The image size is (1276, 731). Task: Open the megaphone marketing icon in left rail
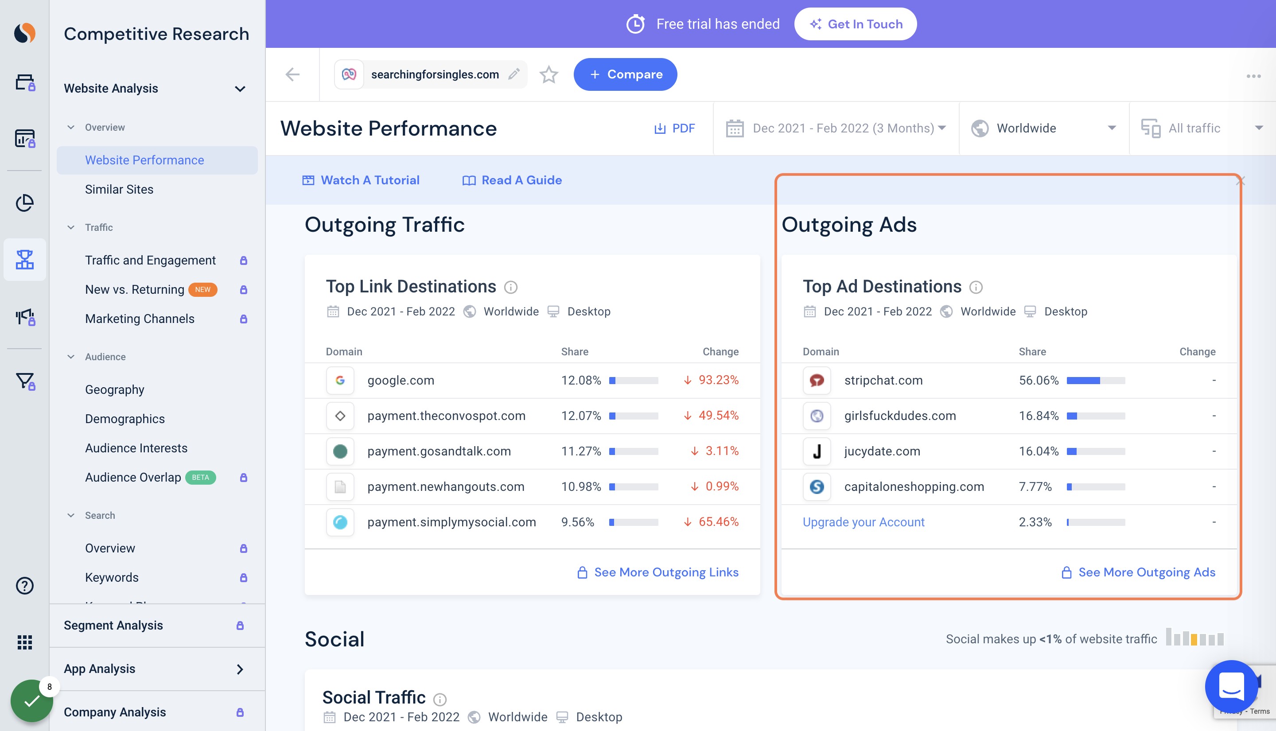(25, 317)
